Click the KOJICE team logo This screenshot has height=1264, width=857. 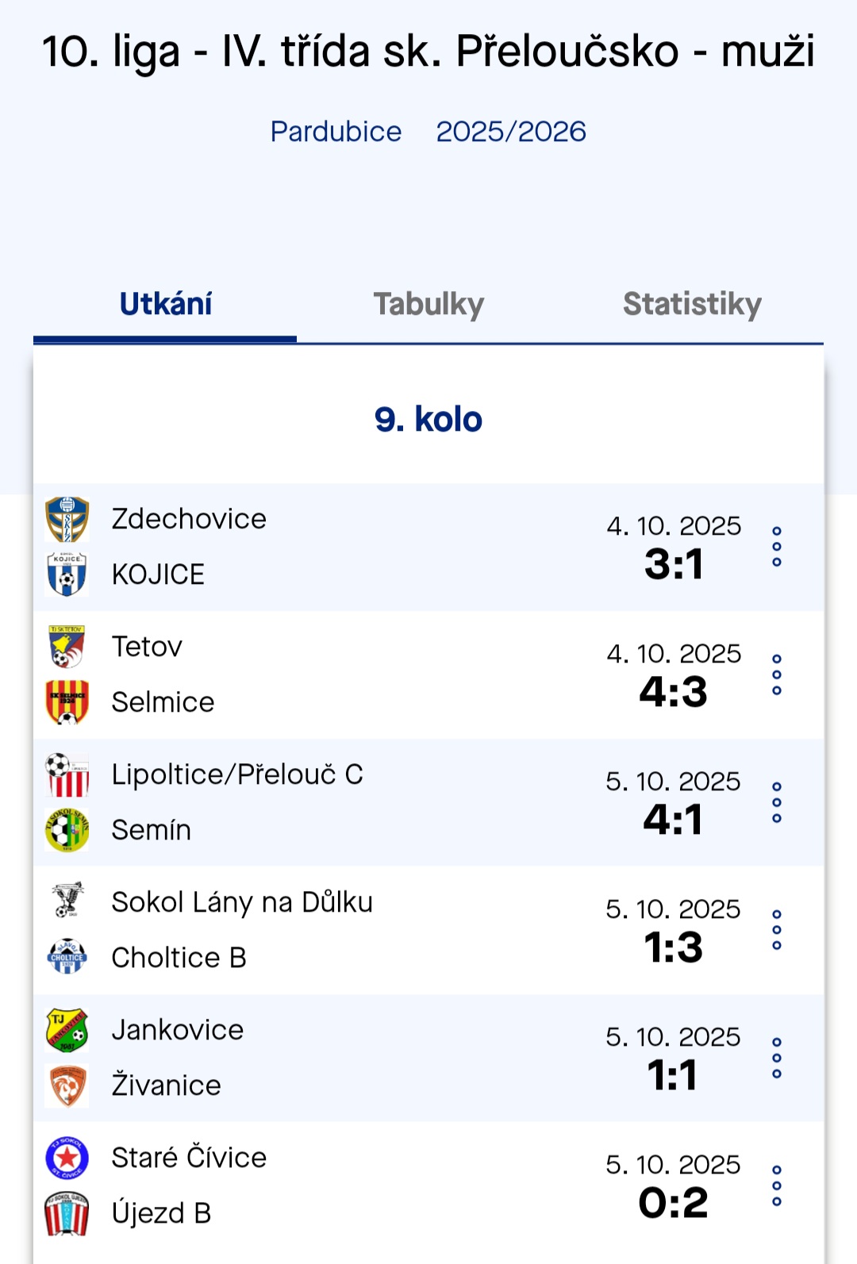pyautogui.click(x=67, y=574)
